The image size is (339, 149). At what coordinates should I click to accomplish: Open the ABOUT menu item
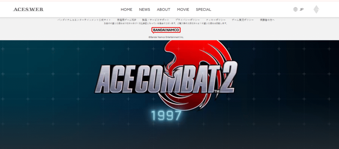tap(164, 10)
